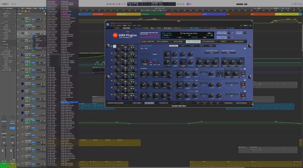Select part 4 in the plugin part list
The width and height of the screenshot is (303, 168).
[115, 67]
